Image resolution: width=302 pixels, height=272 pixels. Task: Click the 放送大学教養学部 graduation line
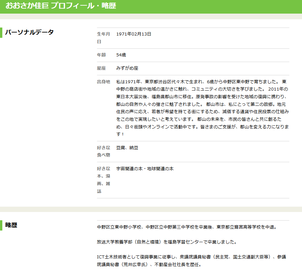tap(167, 242)
